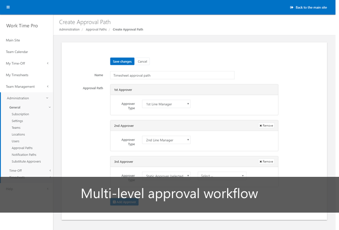Click Save changes button
The image size is (339, 230).
pos(122,61)
